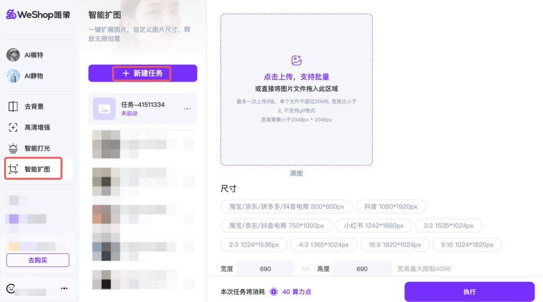Click 宽高最大限制4096 hint text
Screen dimensions: 543x302
pyautogui.click(x=424, y=269)
